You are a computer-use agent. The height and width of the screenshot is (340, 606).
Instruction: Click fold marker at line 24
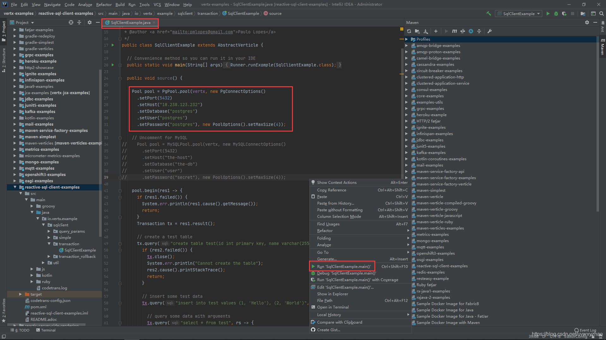pyautogui.click(x=120, y=78)
